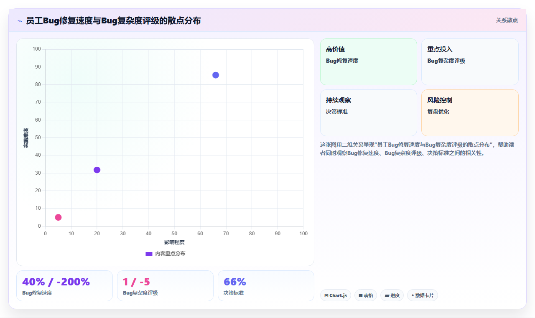Open the 风险控制 quadrant card

point(470,113)
